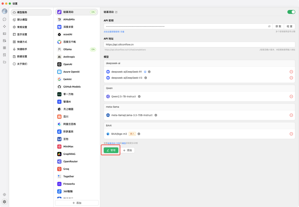
Task: Open the mini apps grid icon
Action: 4,48
